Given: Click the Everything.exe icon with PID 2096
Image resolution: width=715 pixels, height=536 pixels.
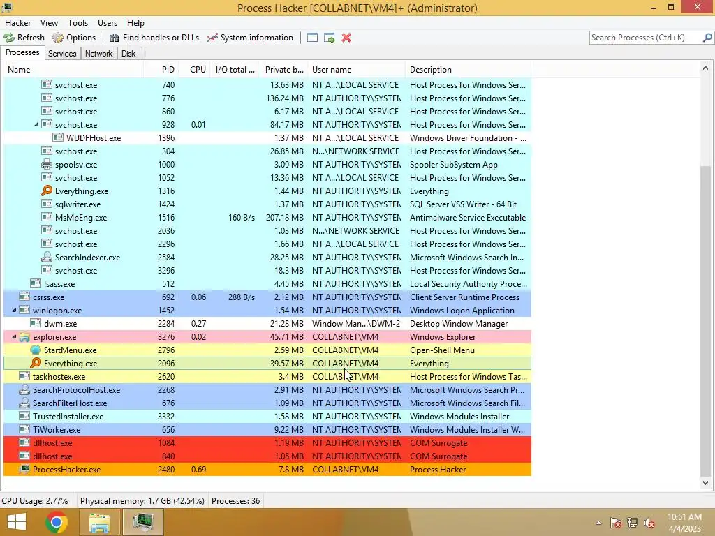Looking at the screenshot, I should 36,364.
